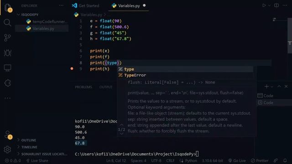This screenshot has width=292, height=164.
Task: Close the bottom panel
Action: click(286, 87)
